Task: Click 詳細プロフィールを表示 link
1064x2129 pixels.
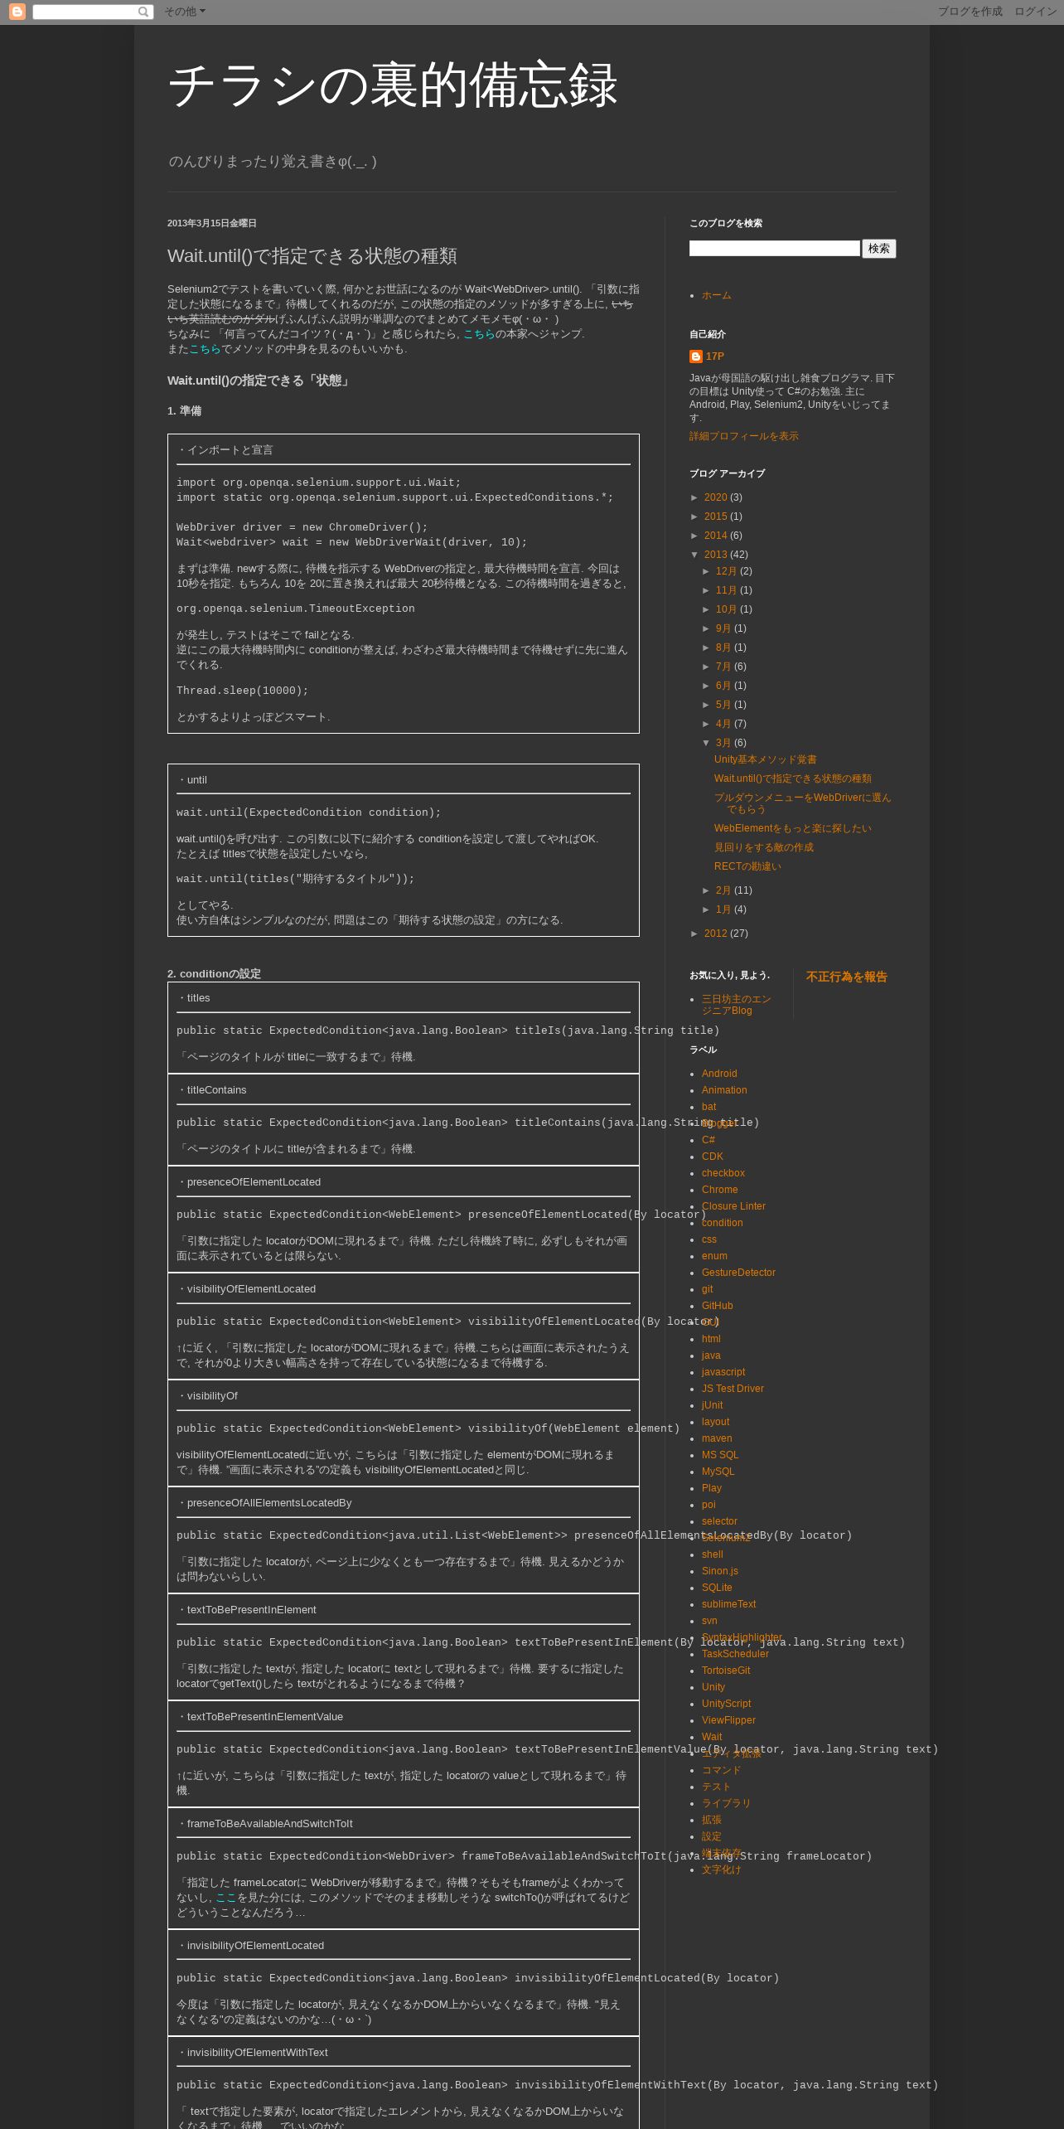Action: click(744, 436)
